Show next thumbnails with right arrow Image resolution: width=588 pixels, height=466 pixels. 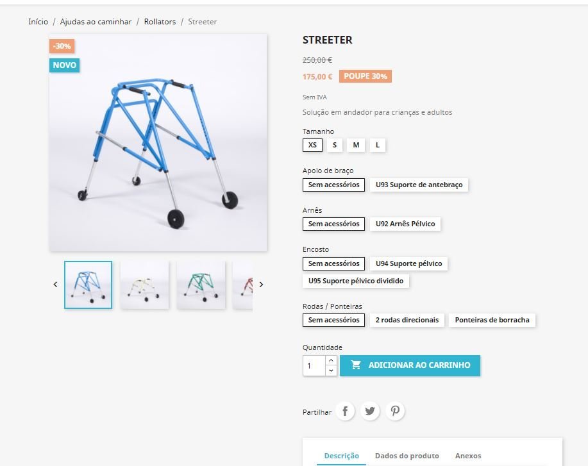click(x=262, y=285)
